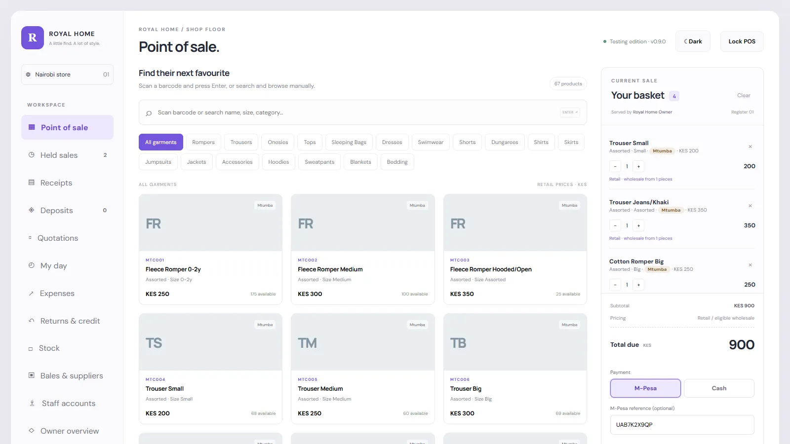Viewport: 790px width, 444px height.
Task: Switch to Dark theme
Action: click(693, 41)
